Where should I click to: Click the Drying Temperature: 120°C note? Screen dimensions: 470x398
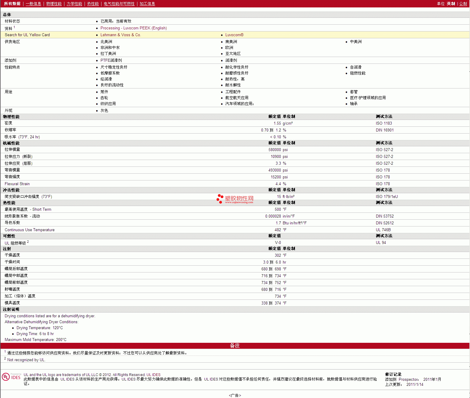[40, 328]
